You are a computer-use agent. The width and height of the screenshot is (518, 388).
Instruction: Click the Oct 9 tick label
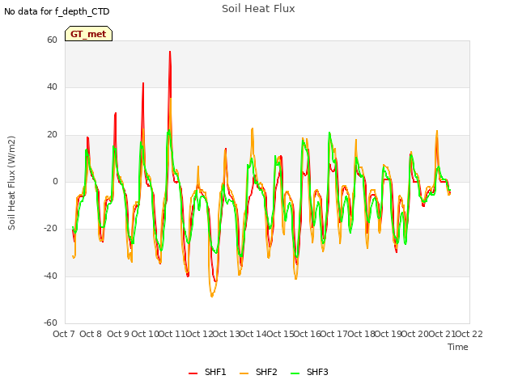[118, 334]
